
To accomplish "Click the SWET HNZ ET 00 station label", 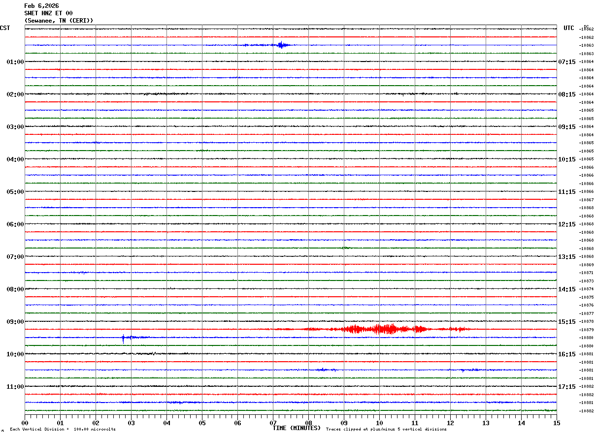I will [x=48, y=13].
